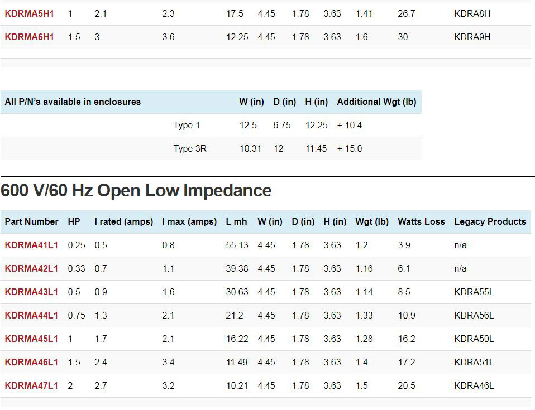535x410 pixels.
Task: Click watts loss value '10.9'
Action: point(407,315)
